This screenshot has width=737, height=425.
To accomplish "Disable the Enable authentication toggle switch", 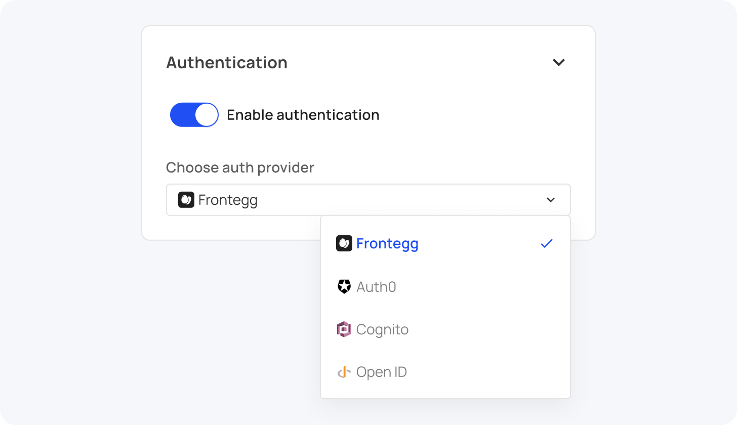I will [194, 115].
